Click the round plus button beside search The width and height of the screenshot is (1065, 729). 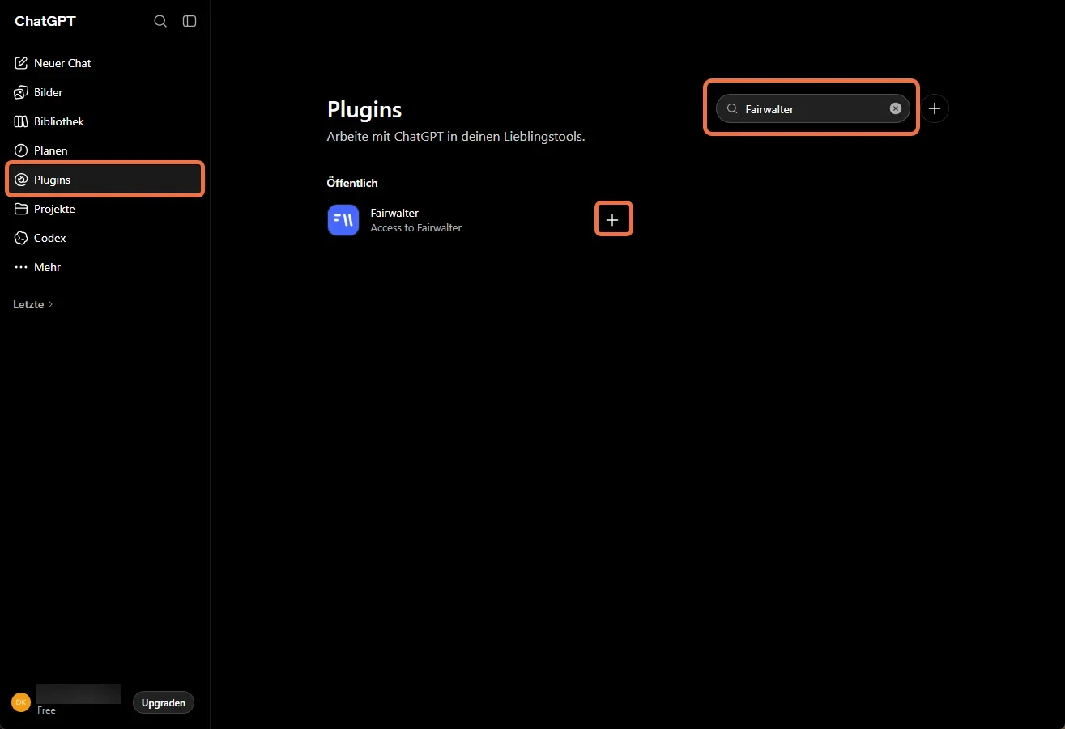click(x=935, y=108)
